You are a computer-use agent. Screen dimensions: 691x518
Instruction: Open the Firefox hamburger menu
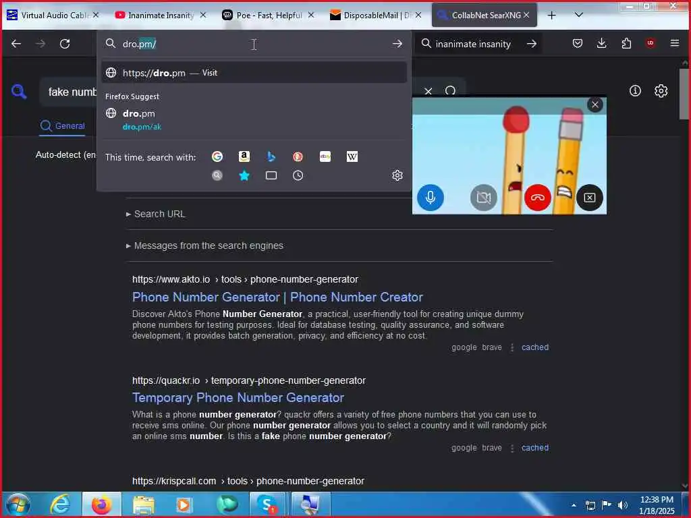click(674, 43)
